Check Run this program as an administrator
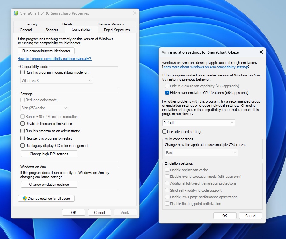286x239 pixels. (x=22, y=131)
